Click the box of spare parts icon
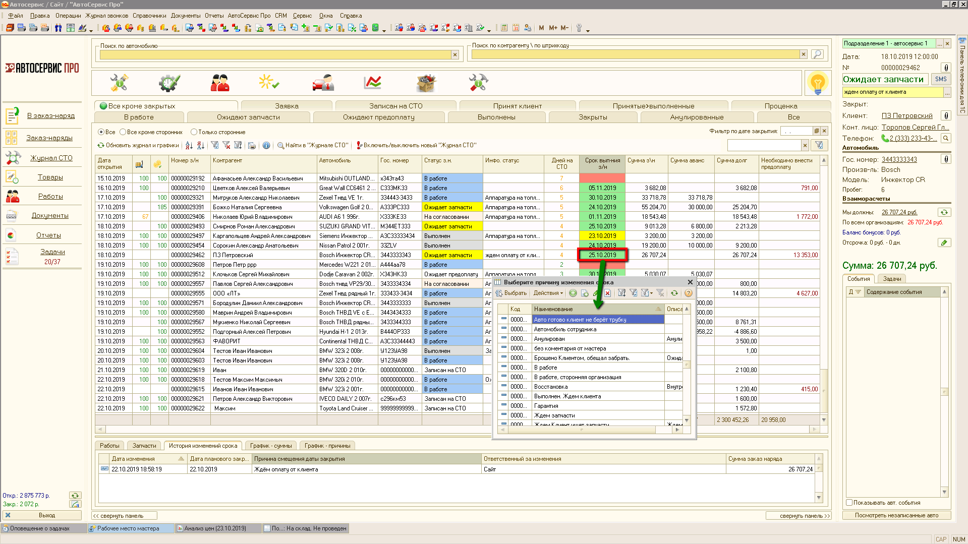 426,83
